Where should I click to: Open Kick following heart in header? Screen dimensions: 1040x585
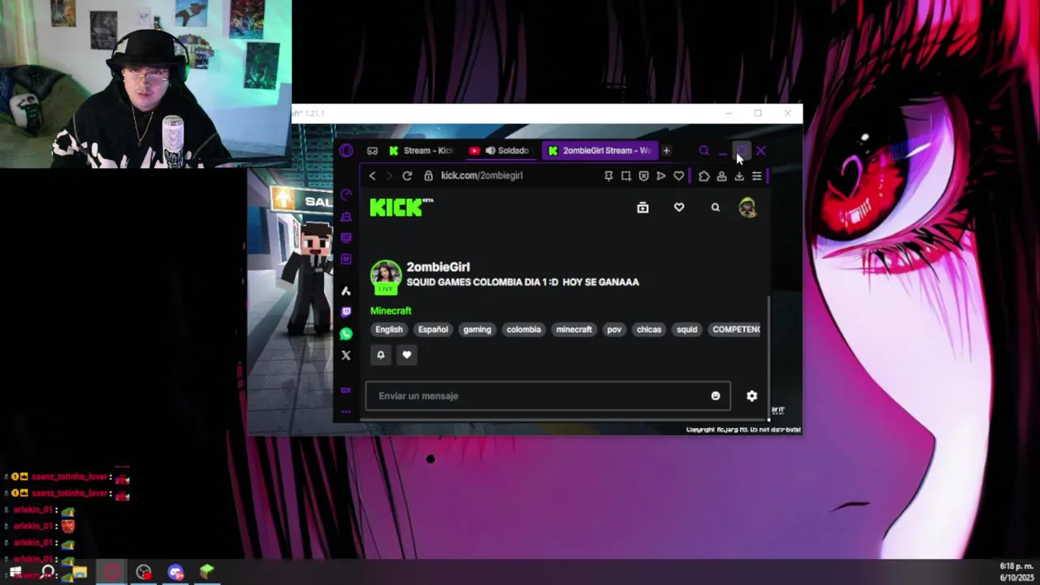tap(679, 208)
